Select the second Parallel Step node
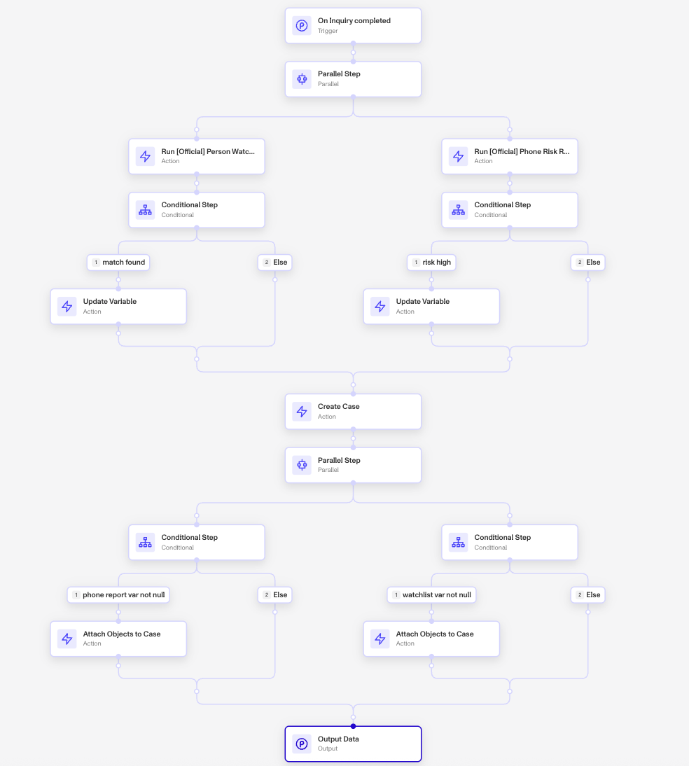The image size is (689, 766). pyautogui.click(x=302, y=465)
